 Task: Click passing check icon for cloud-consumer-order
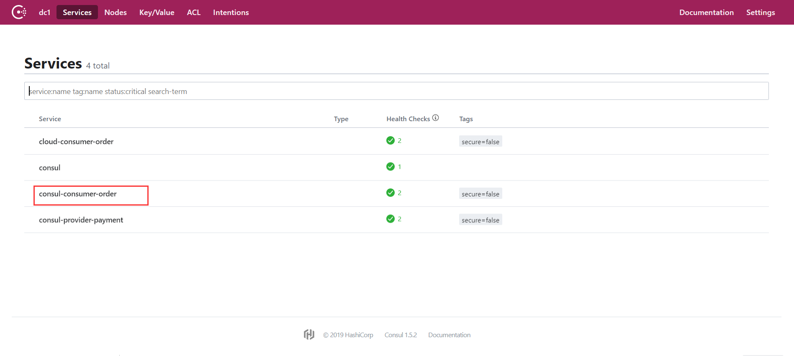pos(391,140)
